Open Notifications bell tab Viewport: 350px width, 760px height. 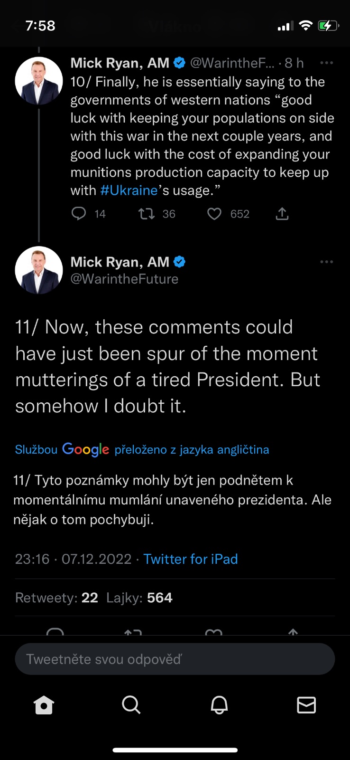[219, 705]
